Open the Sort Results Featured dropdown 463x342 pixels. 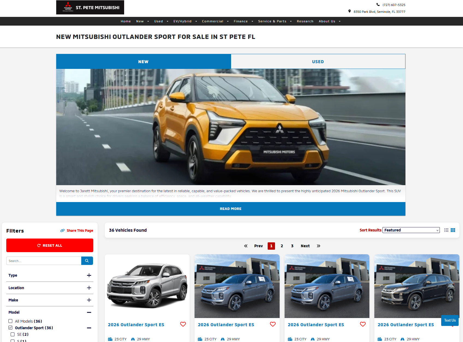click(x=411, y=230)
